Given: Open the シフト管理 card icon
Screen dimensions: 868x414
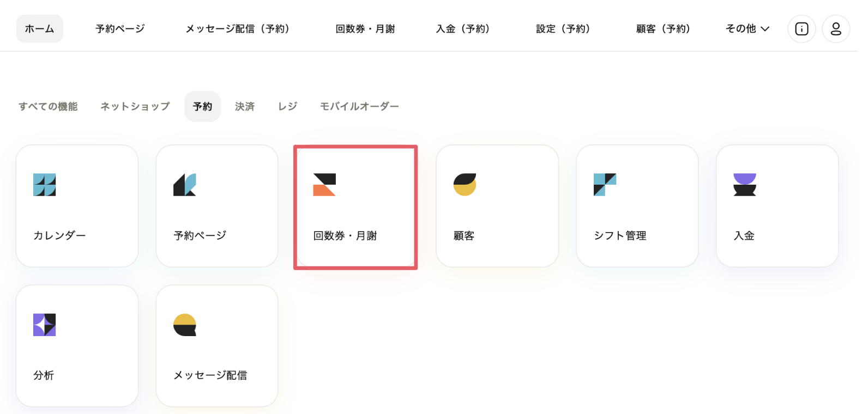Looking at the screenshot, I should [x=605, y=185].
